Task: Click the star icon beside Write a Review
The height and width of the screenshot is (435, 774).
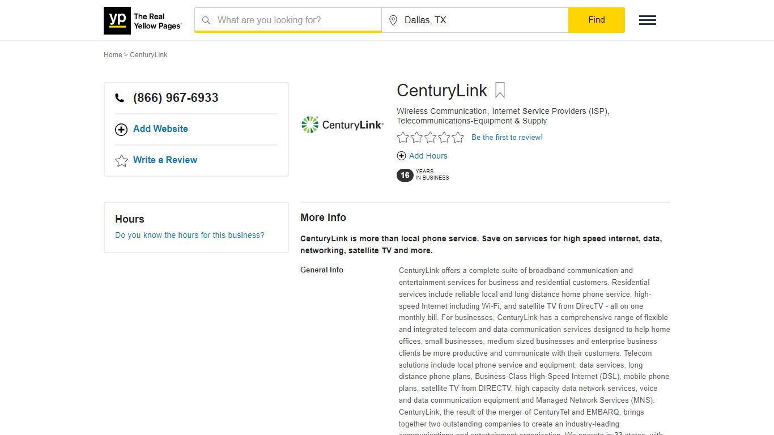Action: tap(121, 161)
